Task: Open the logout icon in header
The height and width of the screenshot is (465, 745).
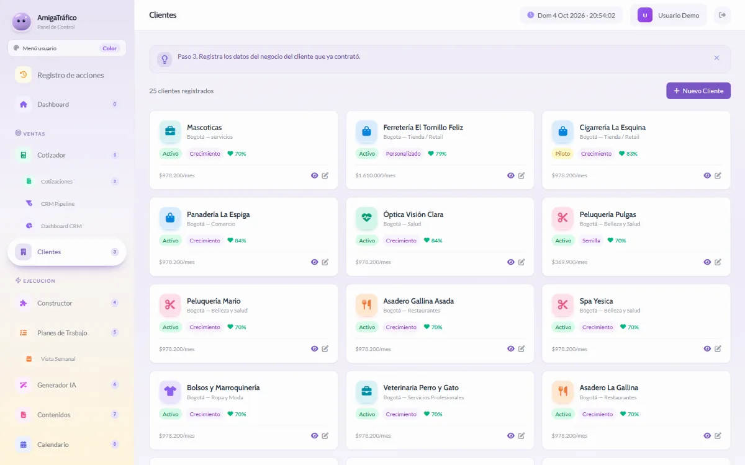Action: click(x=722, y=15)
